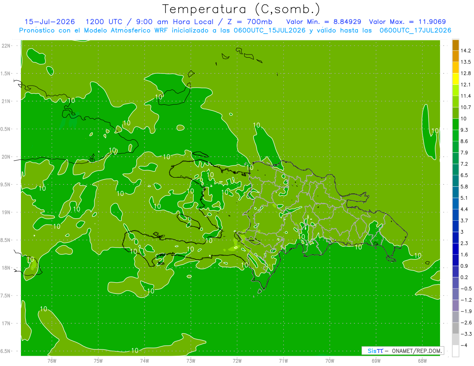Click the '19N' latitude tick label
This screenshot has width=474, height=366.
pyautogui.click(x=6, y=212)
